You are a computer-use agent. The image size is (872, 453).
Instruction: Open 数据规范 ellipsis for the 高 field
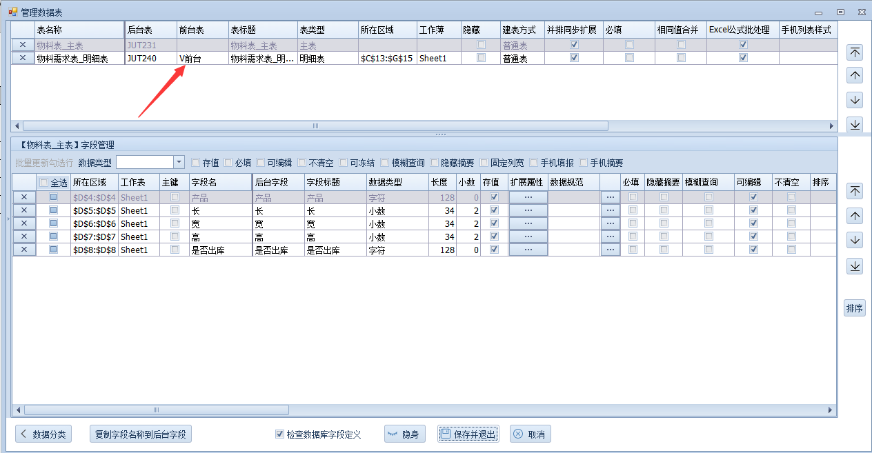pyautogui.click(x=610, y=237)
